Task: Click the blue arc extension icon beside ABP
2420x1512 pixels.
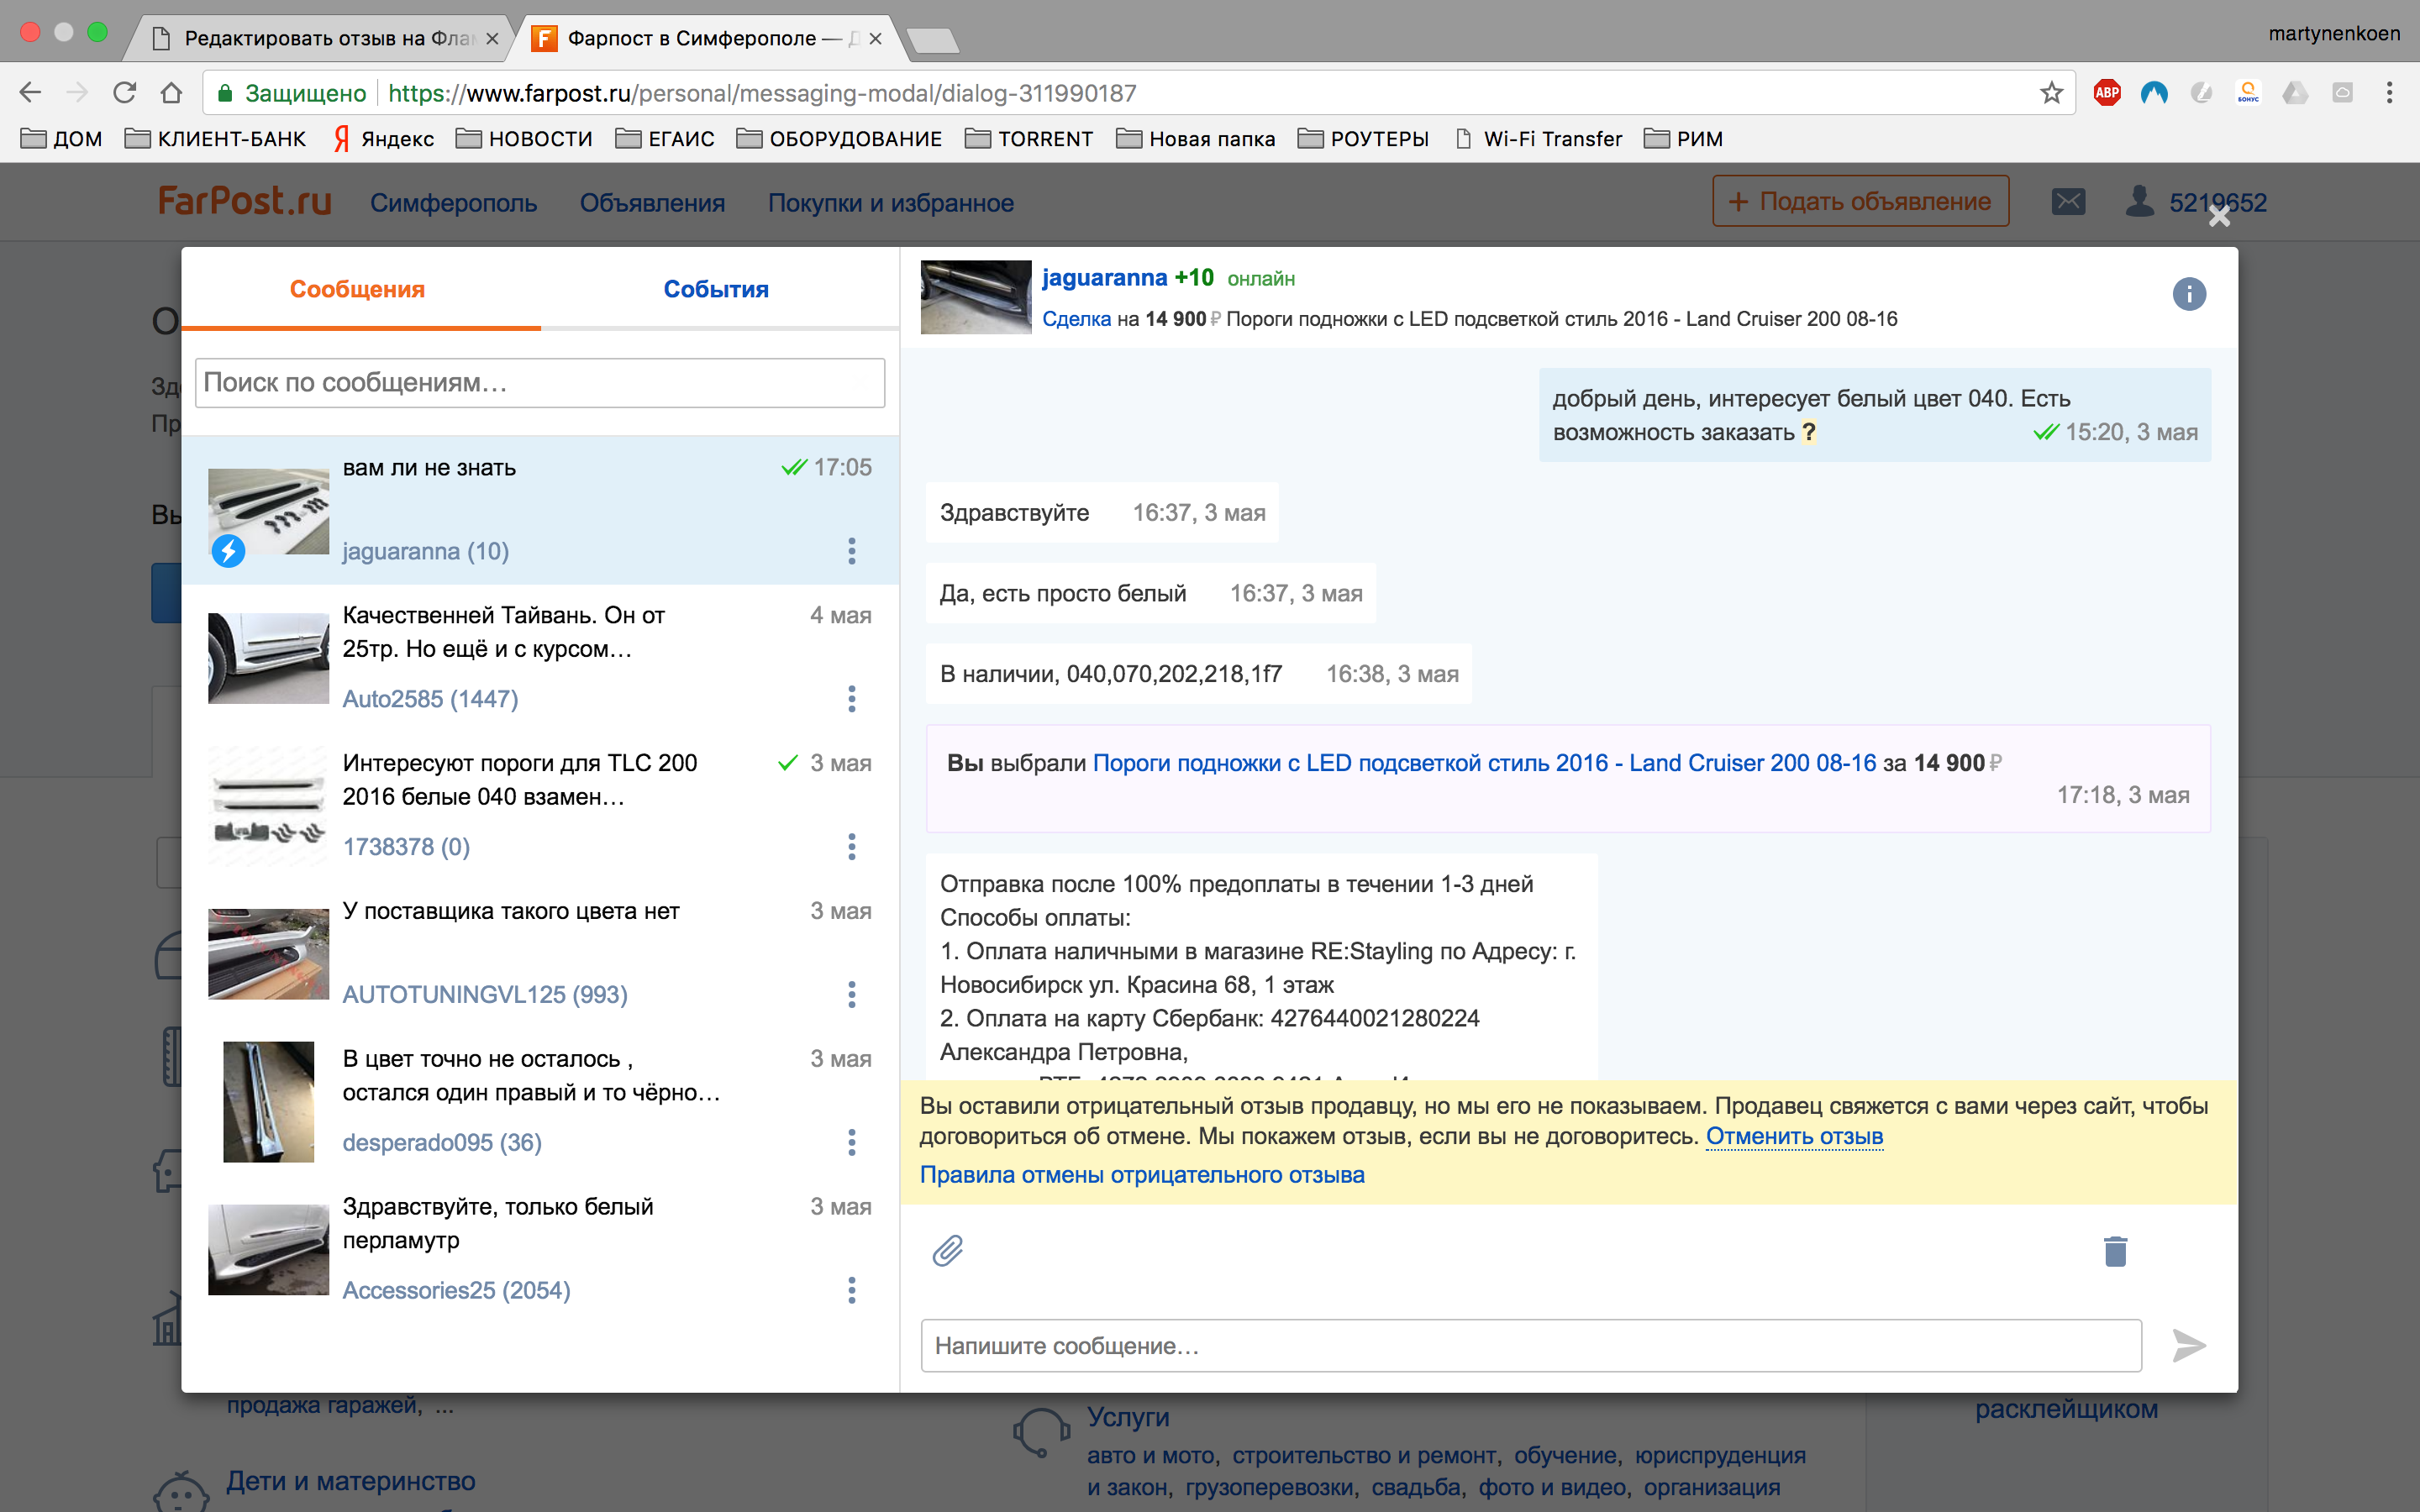Action: tap(2154, 93)
